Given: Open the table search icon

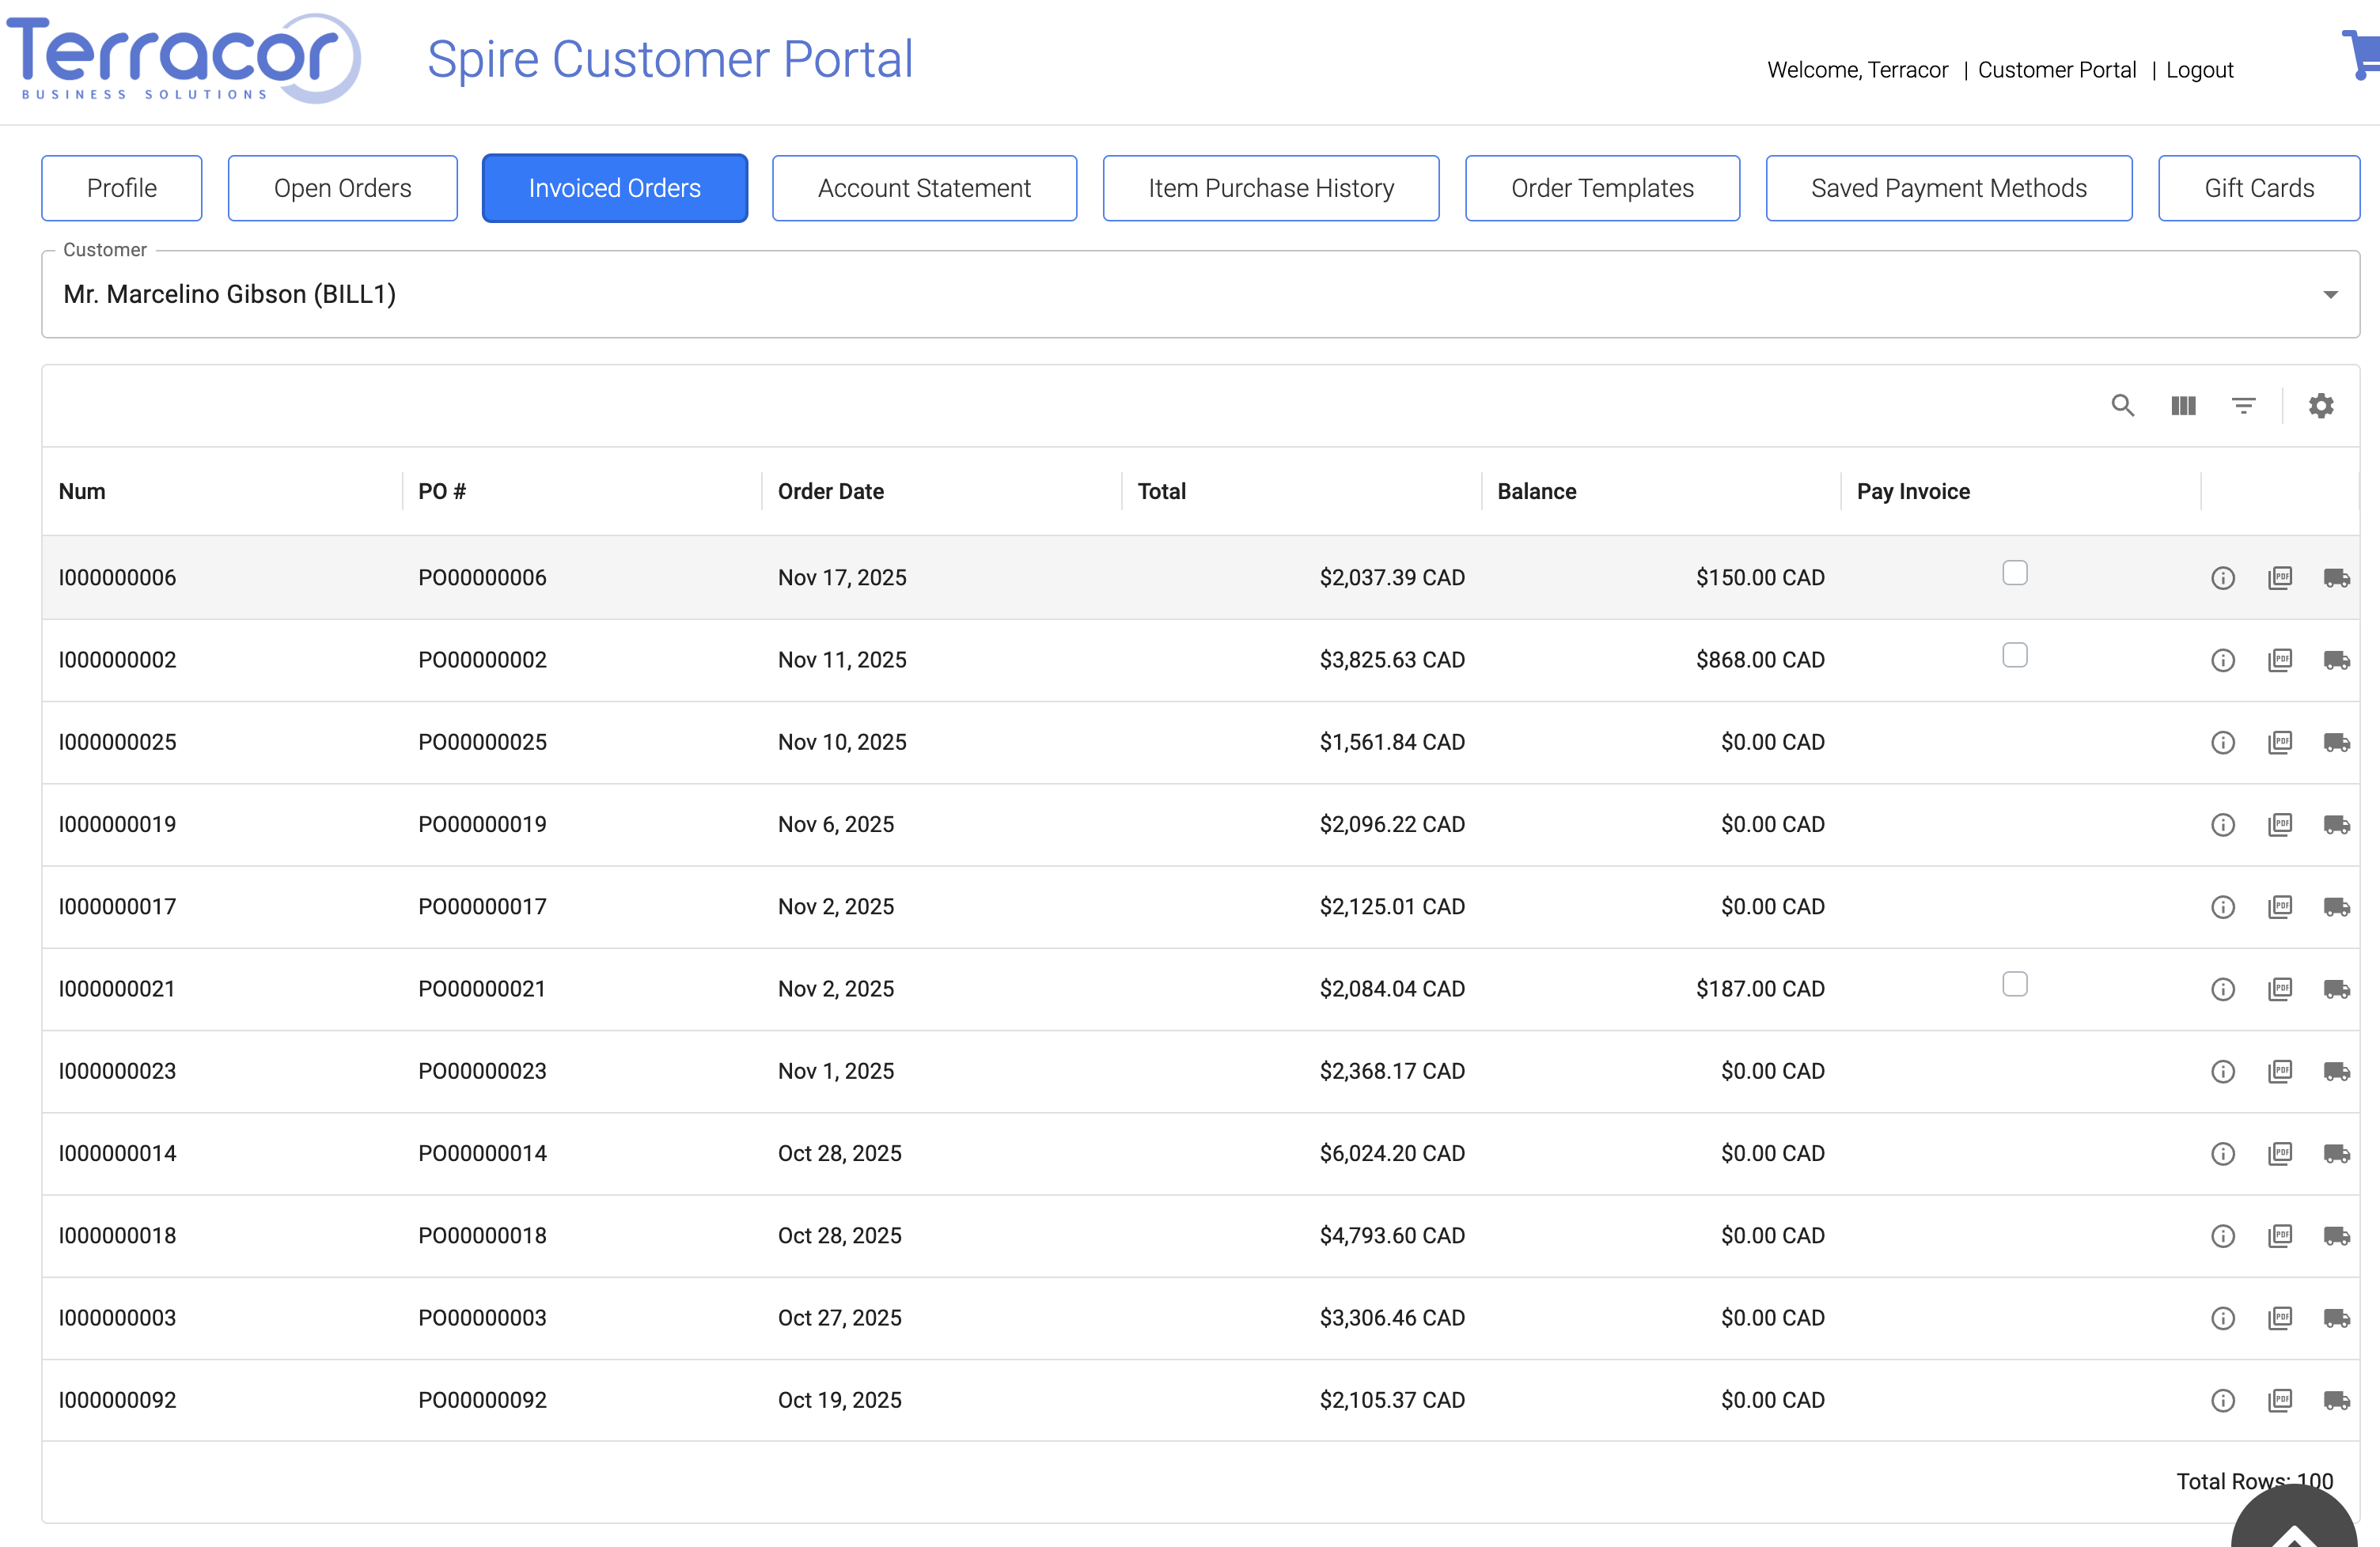Looking at the screenshot, I should [x=2122, y=405].
